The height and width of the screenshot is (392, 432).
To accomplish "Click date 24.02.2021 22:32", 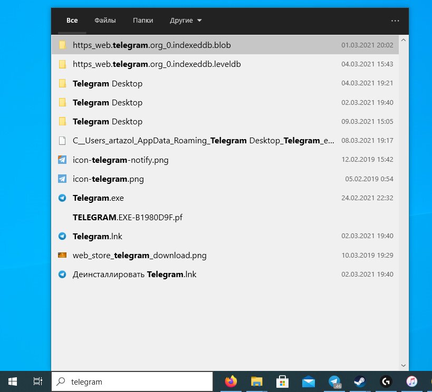I will [x=367, y=198].
